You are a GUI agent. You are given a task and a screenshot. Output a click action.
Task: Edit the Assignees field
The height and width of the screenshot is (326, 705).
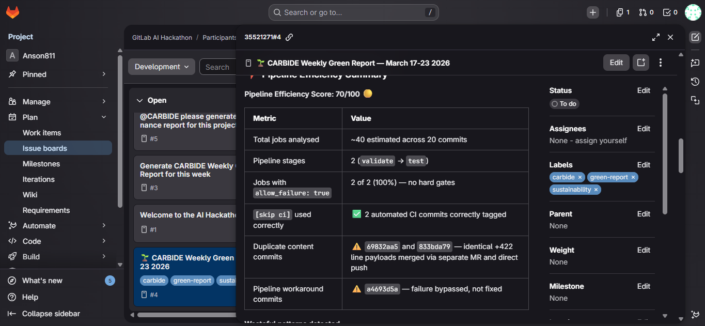click(x=644, y=129)
